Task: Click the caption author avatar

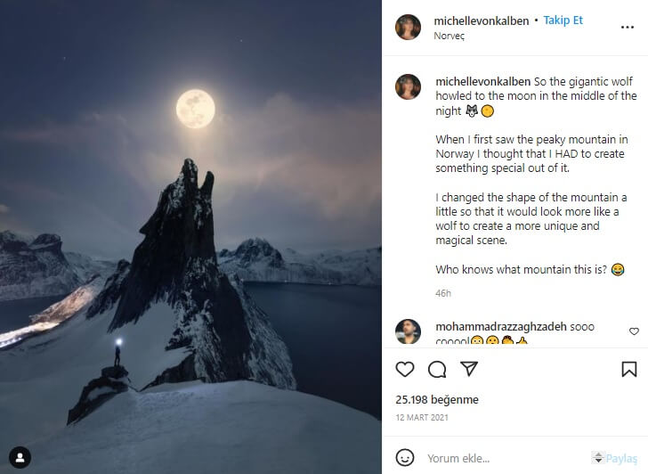Action: 408,86
